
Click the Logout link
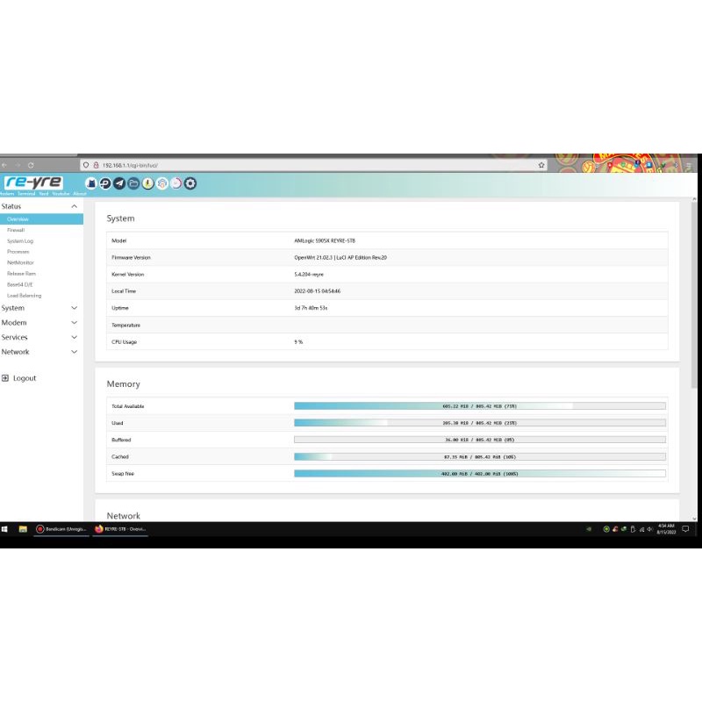(x=25, y=378)
